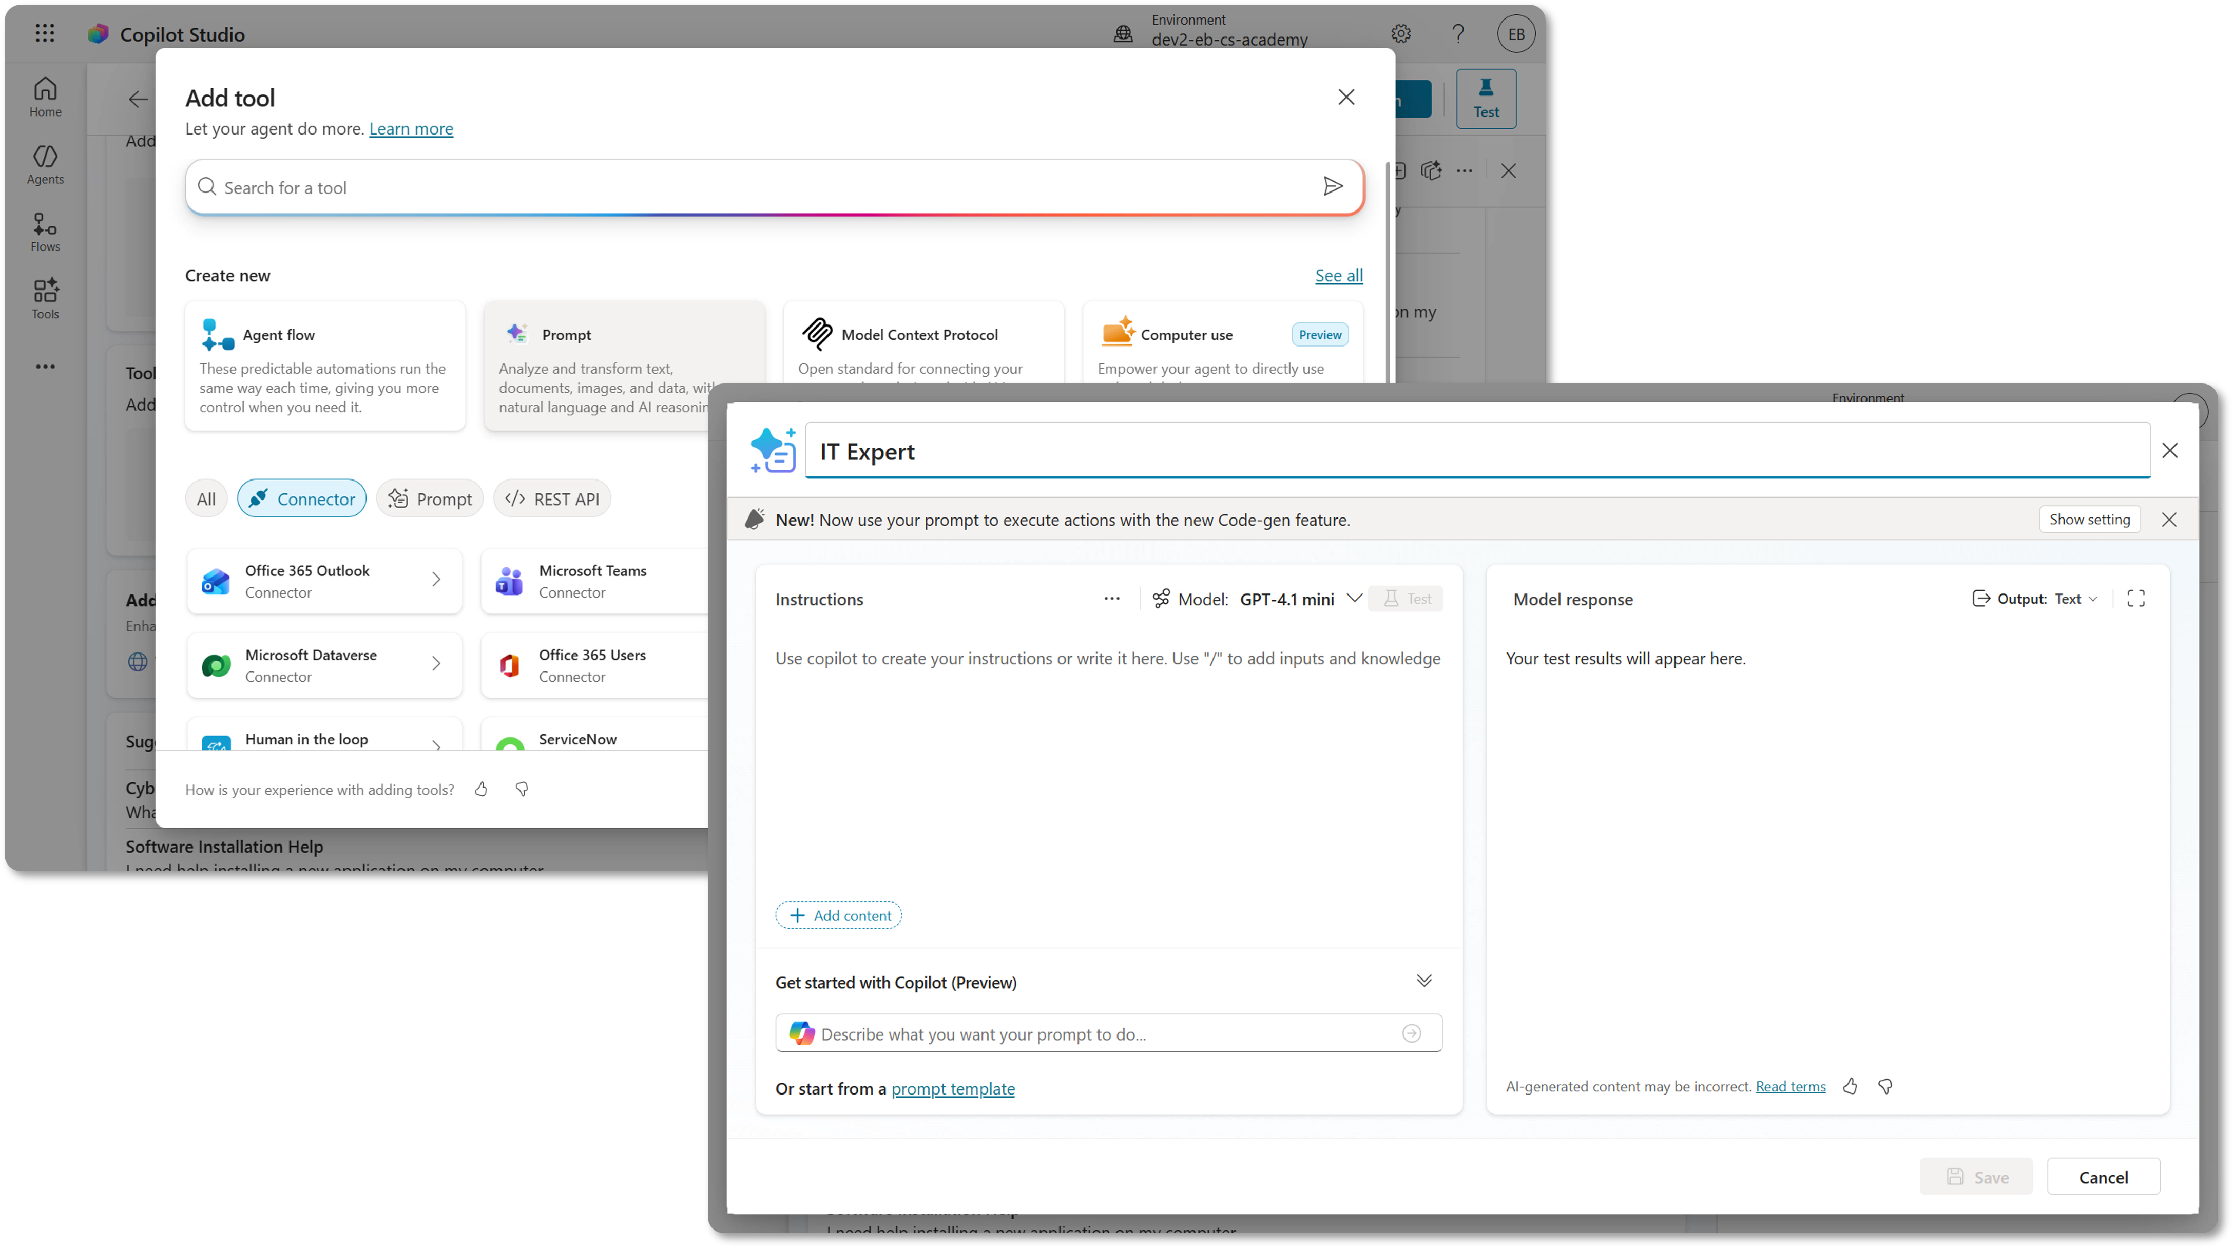The height and width of the screenshot is (1248, 2233).
Task: Open the Agents page in sidebar
Action: (45, 164)
